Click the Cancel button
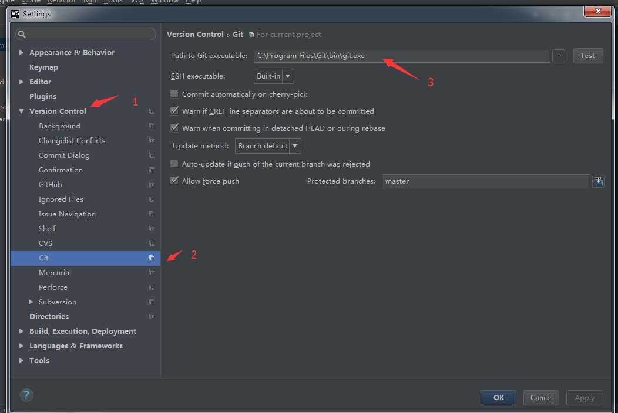 click(x=541, y=398)
